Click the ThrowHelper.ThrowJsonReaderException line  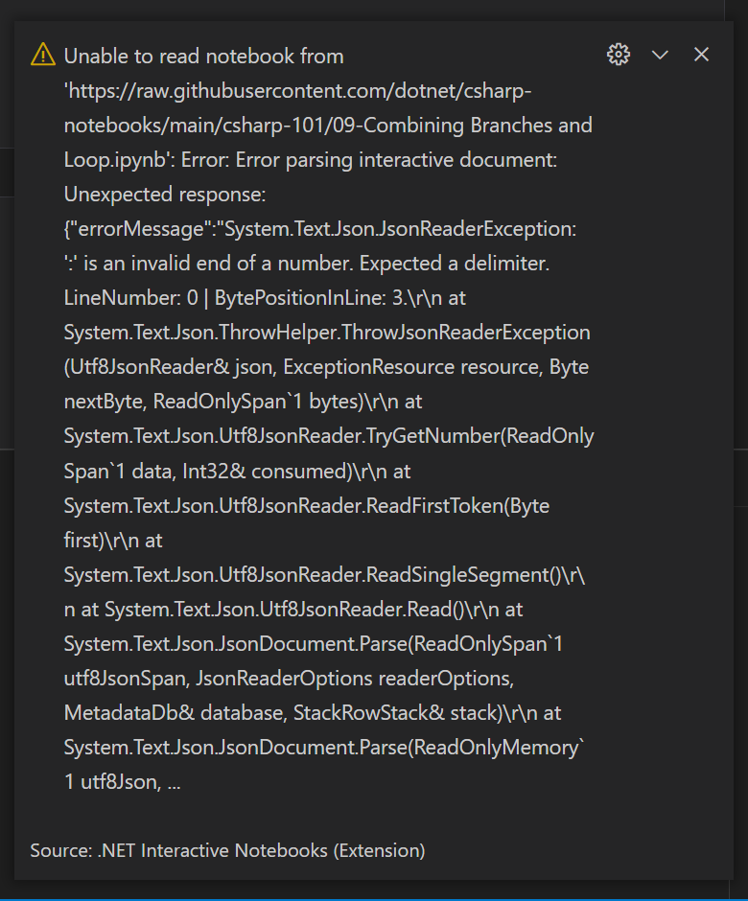[x=327, y=333]
